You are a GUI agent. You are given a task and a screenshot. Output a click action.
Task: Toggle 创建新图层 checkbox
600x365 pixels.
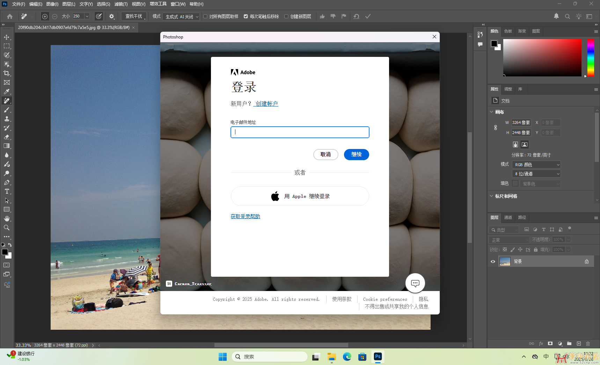(x=286, y=16)
